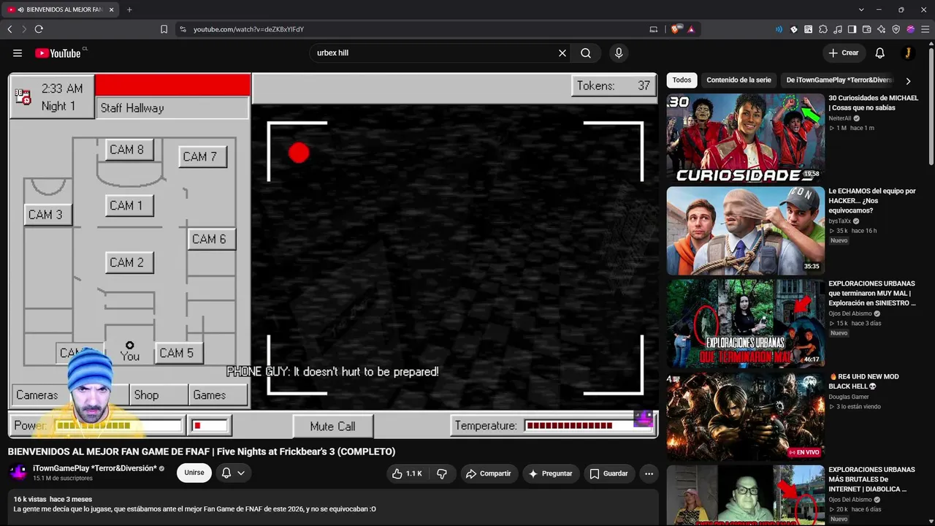Switch to the BIENVENIDOS AL MEJOR browser tab
The width and height of the screenshot is (935, 526).
(x=58, y=9)
